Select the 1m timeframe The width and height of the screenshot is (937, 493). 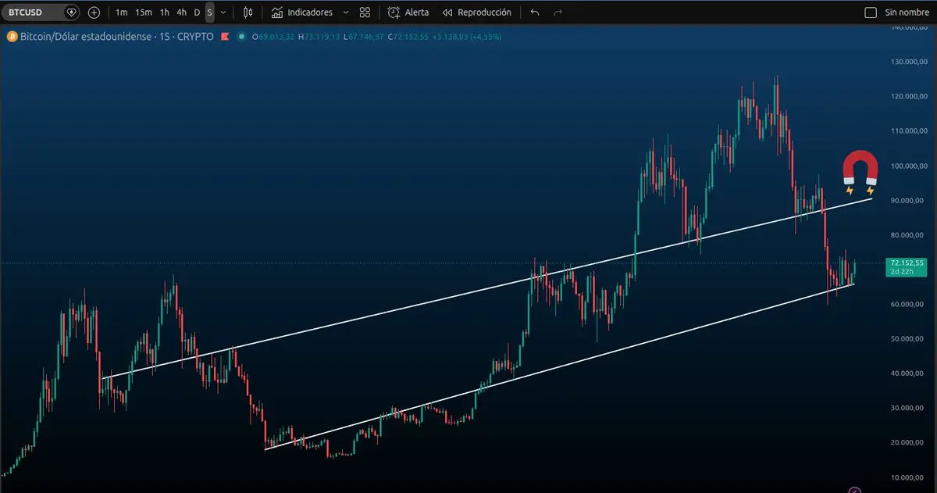coord(121,13)
